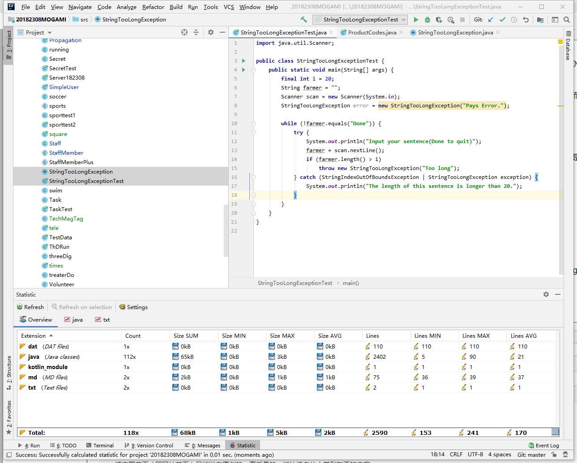Click Refresh on selection button

(81, 307)
